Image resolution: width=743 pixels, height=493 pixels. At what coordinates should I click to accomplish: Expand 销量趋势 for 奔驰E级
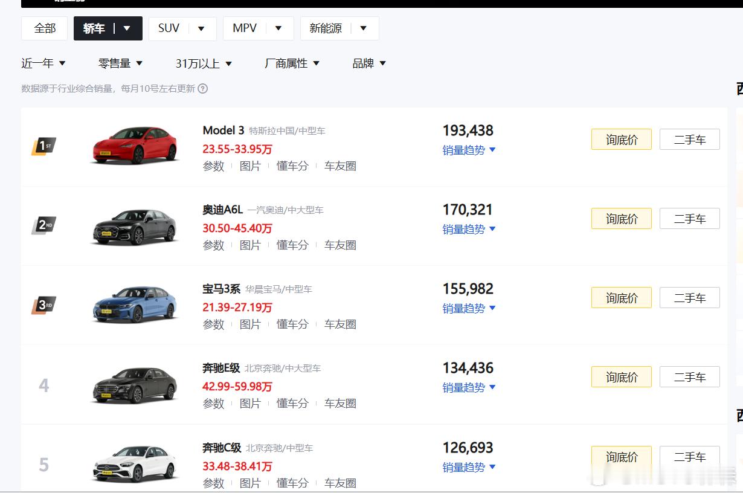(x=469, y=387)
